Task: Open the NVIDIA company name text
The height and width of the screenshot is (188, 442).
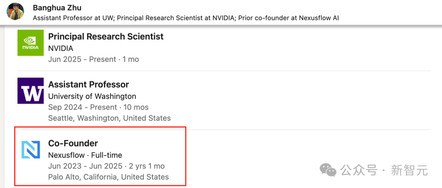Action: 61,49
